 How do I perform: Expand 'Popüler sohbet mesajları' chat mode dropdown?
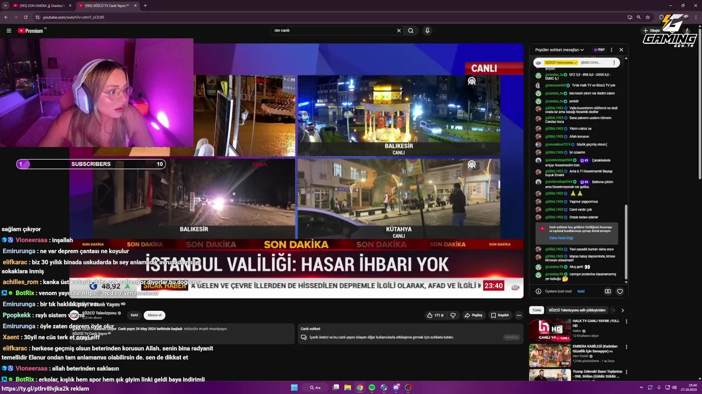(559, 50)
